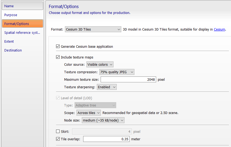The height and width of the screenshot is (147, 231).
Task: Open the Color source dropdown
Action: tap(100, 65)
